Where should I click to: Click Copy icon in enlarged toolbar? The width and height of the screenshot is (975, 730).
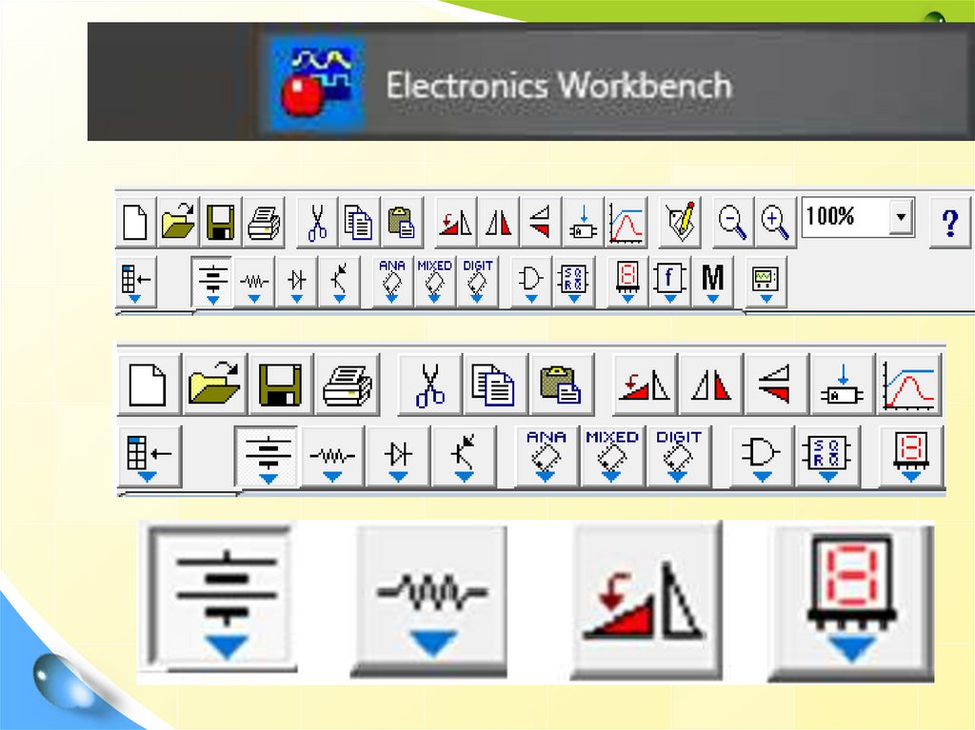click(496, 385)
